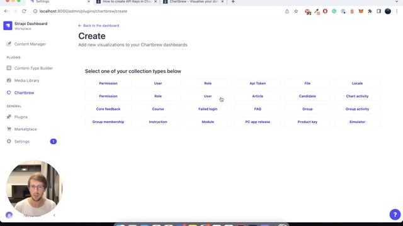Collapse the sidebar with the chevron
The image size is (403, 226).
[54, 215]
